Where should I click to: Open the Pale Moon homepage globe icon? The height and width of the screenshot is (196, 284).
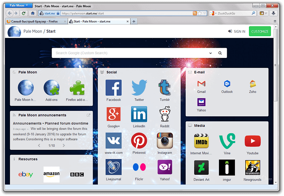tap(26, 88)
